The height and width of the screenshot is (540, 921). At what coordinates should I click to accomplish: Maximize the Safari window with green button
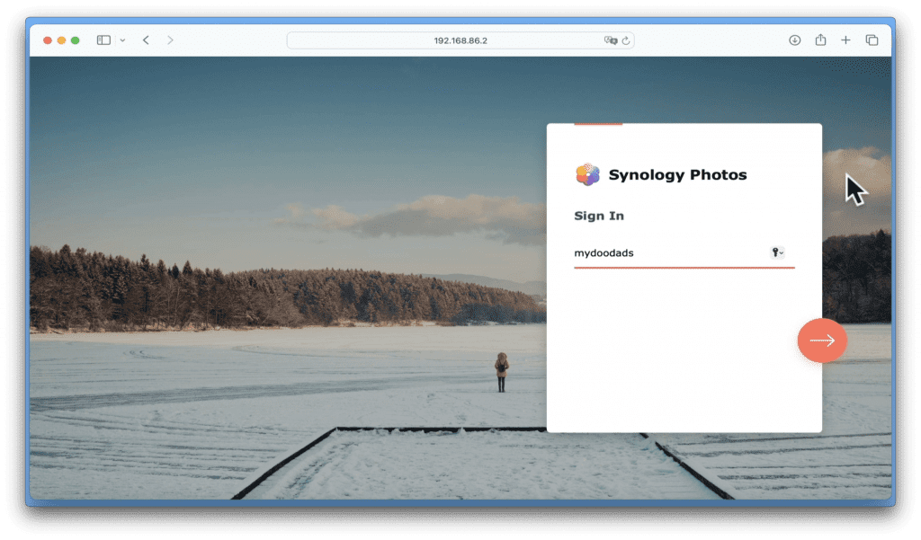pos(76,40)
